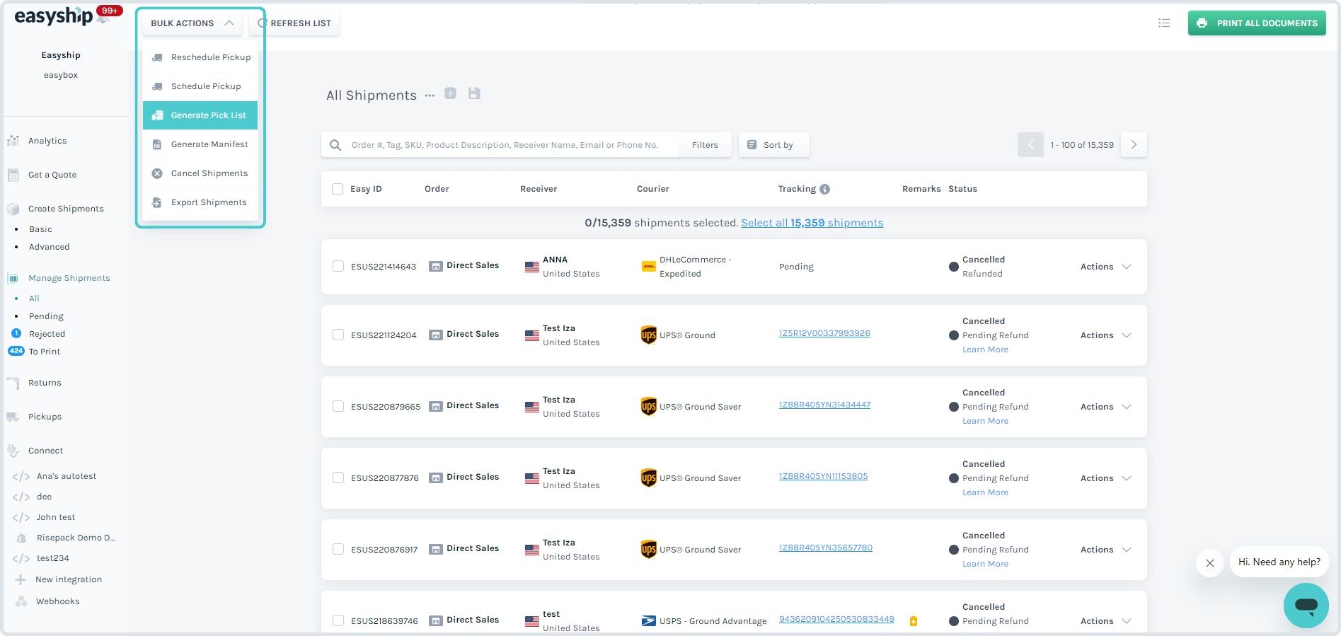Image resolution: width=1341 pixels, height=636 pixels.
Task: Choose Export Shipments from bulk actions
Action: coord(200,202)
